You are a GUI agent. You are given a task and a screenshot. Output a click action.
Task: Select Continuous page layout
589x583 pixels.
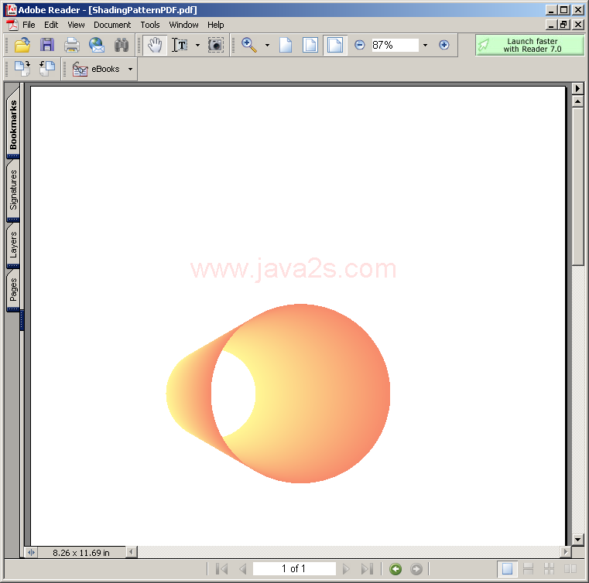pyautogui.click(x=528, y=569)
